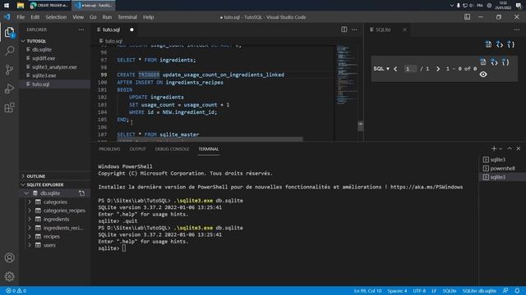This screenshot has height=295, width=526.
Task: Click the SQLite panel export JSON icon
Action: tap(511, 44)
